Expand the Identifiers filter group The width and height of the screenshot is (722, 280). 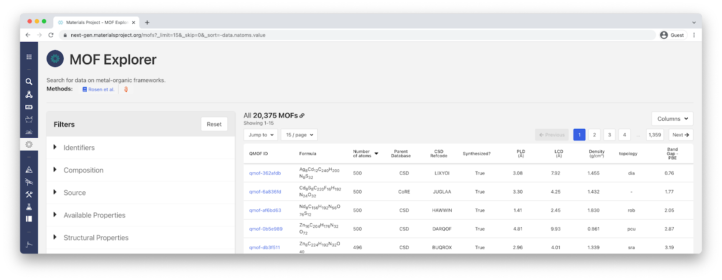141,148
